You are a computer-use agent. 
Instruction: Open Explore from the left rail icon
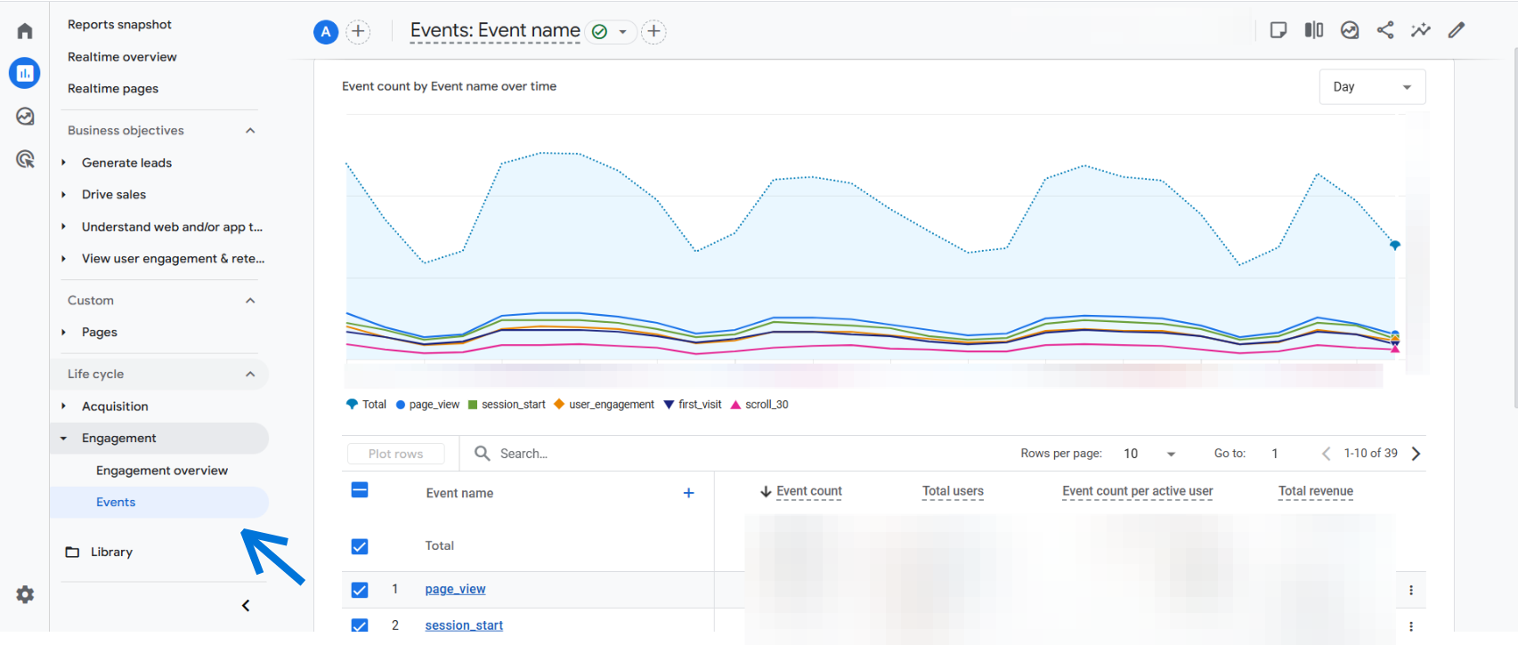coord(25,117)
